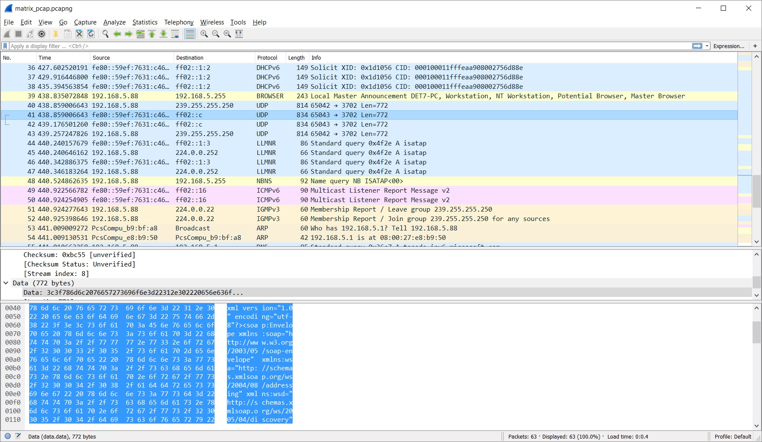Collapse the Data (772 bytes) tree node
This screenshot has width=762, height=442.
pos(6,283)
